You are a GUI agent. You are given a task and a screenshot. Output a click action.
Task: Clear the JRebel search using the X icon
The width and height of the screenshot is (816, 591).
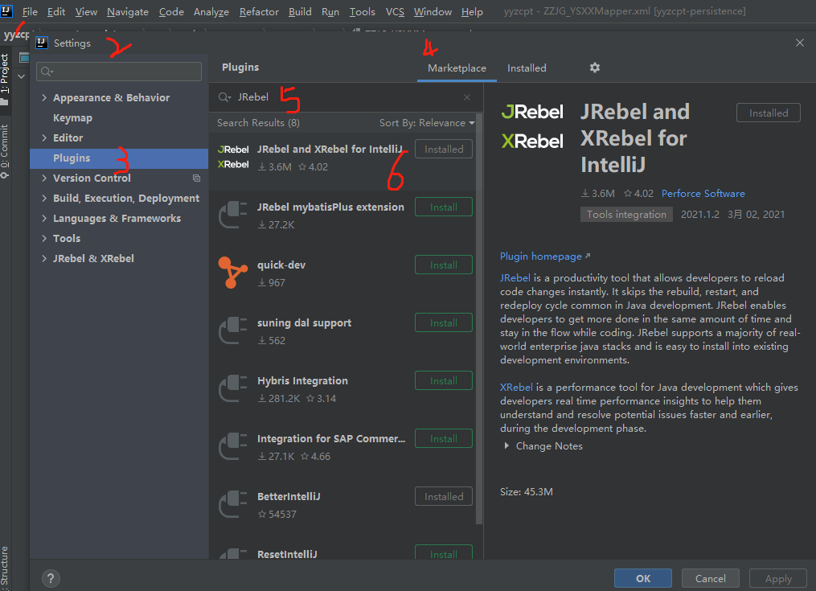466,96
